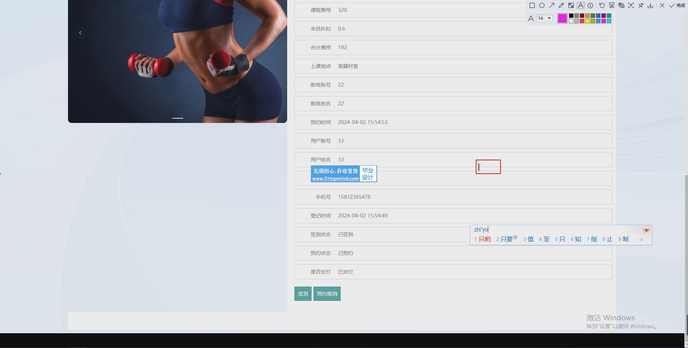Screen dimensions: 688x348
Task: Click the 上课地点 value 某器材室
Action: 348,66
